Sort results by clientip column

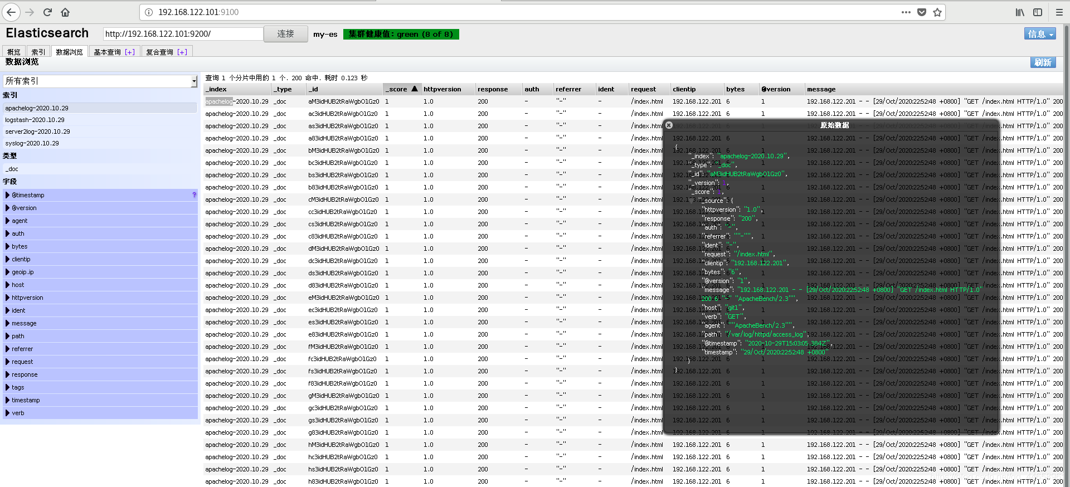point(697,89)
